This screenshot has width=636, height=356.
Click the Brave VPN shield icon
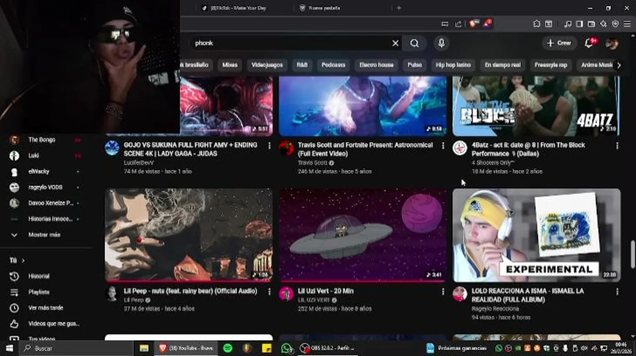pos(616,24)
